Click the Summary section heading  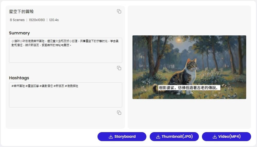(19, 33)
